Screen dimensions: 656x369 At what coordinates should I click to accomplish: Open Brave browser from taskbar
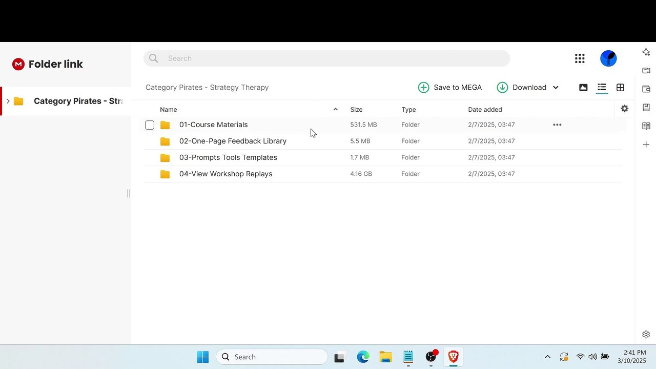[x=453, y=357]
